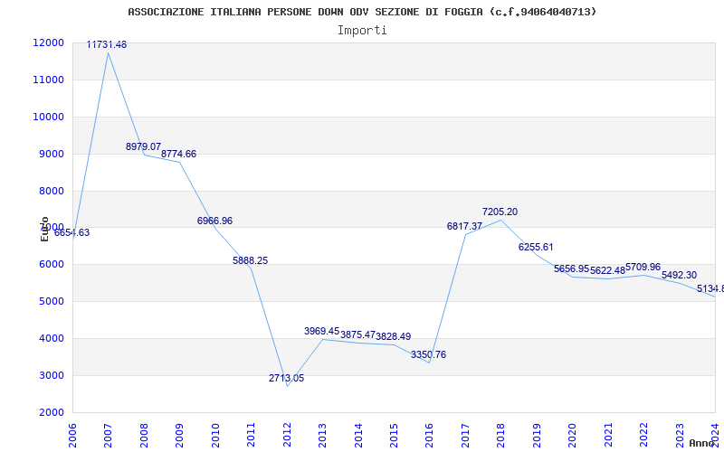The width and height of the screenshot is (724, 452).
Task: Click the 6817.37 data label
Action: coord(464,227)
